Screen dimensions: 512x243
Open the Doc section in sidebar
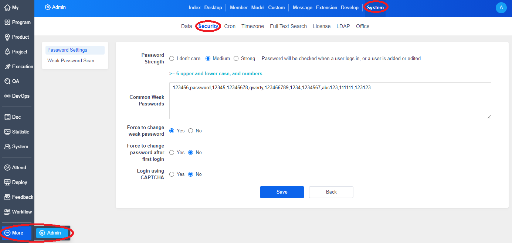(13, 117)
